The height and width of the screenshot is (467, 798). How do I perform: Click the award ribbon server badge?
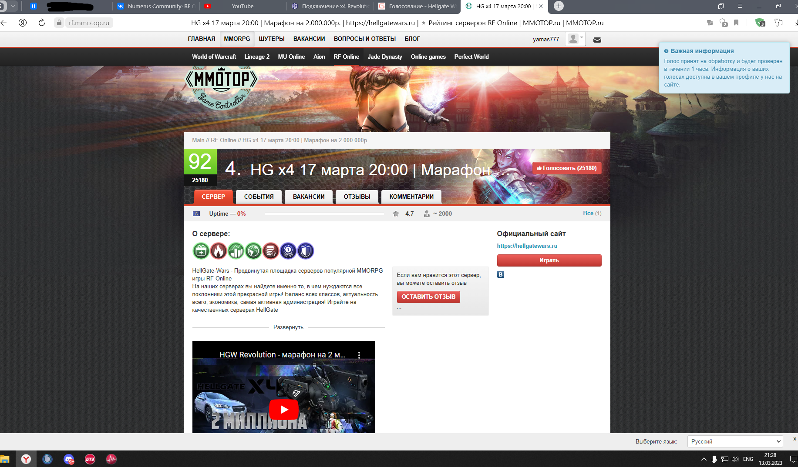[x=288, y=251]
